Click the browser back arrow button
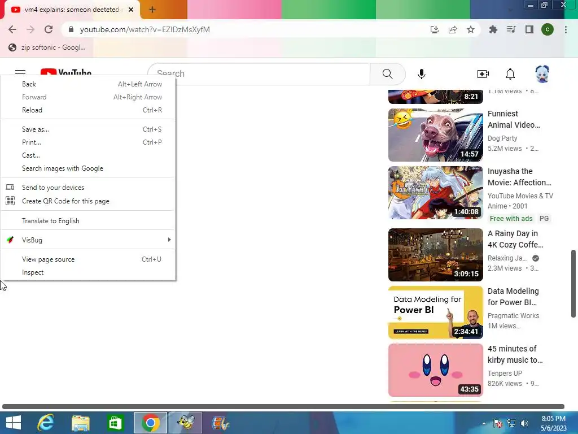The width and height of the screenshot is (578, 434). [12, 29]
